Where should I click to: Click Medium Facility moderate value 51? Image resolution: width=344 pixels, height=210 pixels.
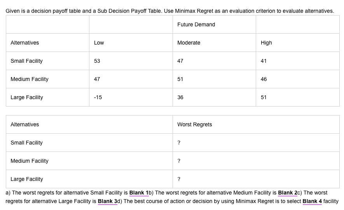[x=214, y=79]
